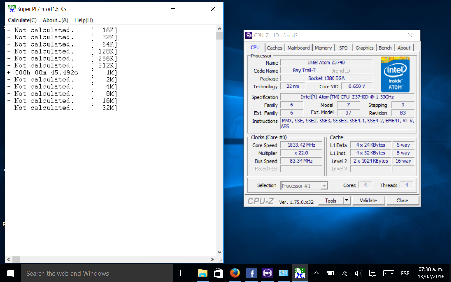
Task: Click the Validate button in CPU-Z
Action: [368, 201]
